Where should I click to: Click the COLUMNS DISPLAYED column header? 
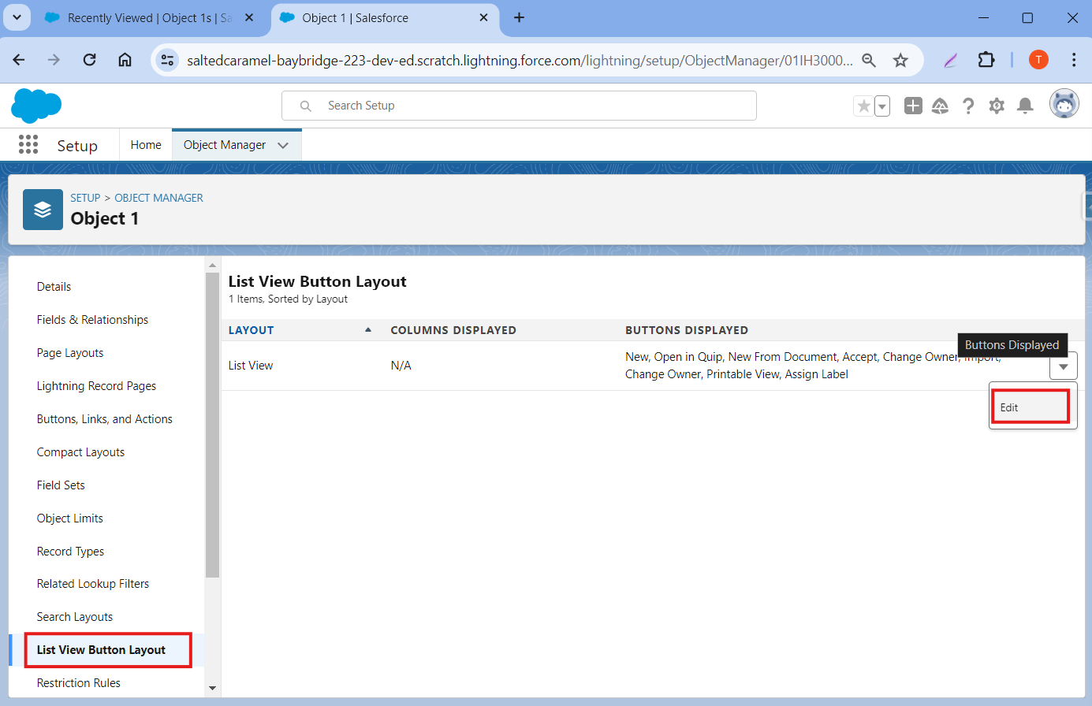tap(453, 330)
